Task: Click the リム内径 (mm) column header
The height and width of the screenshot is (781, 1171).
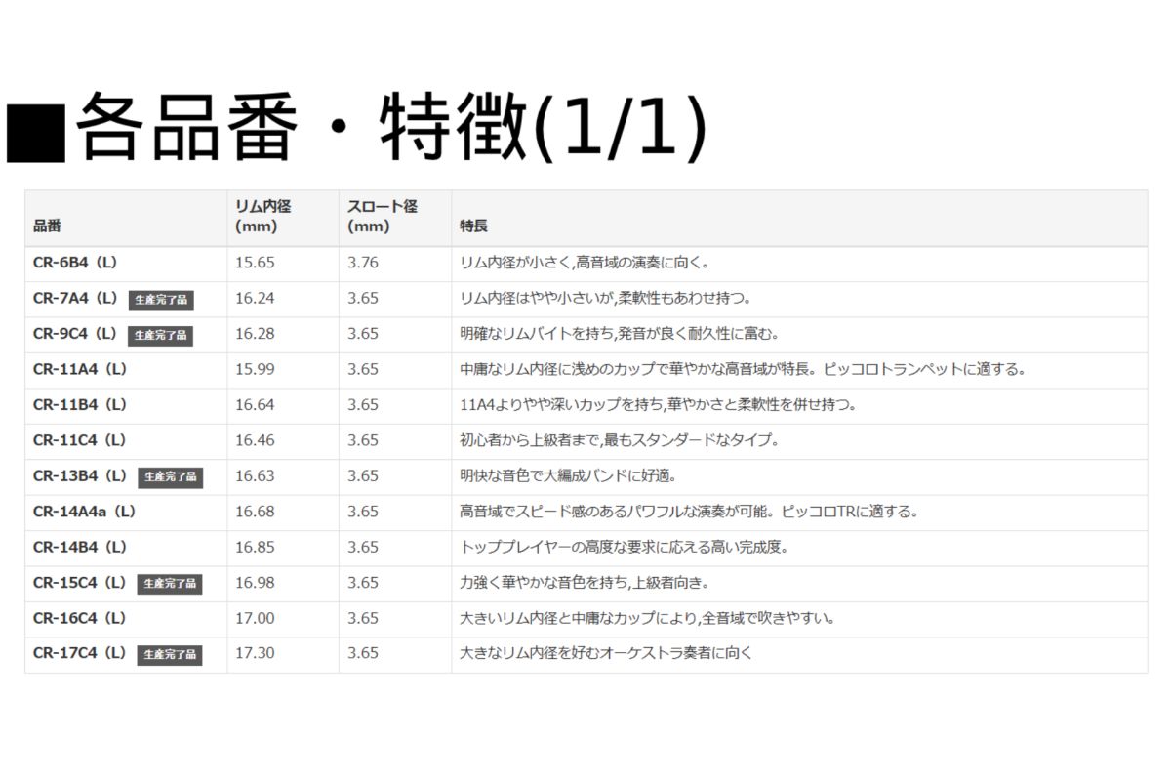Action: [x=262, y=217]
